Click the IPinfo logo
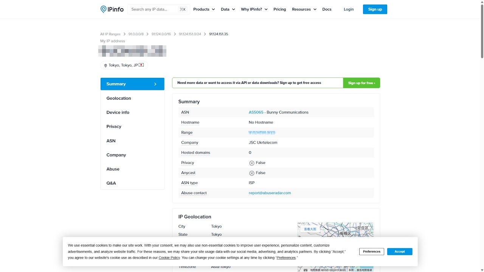This screenshot has height=272, width=484. point(112,9)
